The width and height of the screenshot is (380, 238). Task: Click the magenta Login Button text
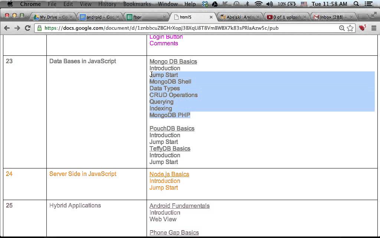click(166, 37)
